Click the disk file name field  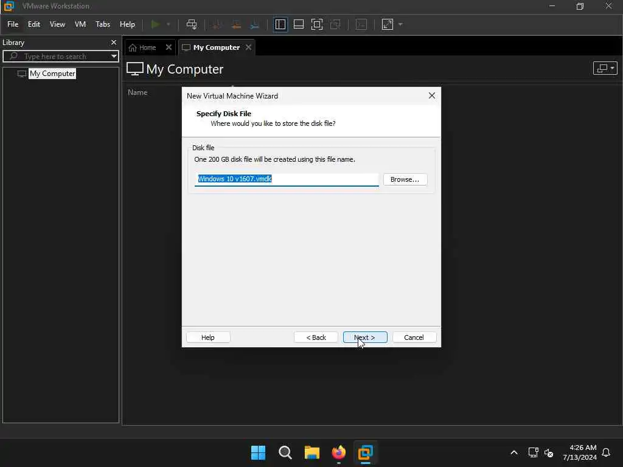pos(287,179)
